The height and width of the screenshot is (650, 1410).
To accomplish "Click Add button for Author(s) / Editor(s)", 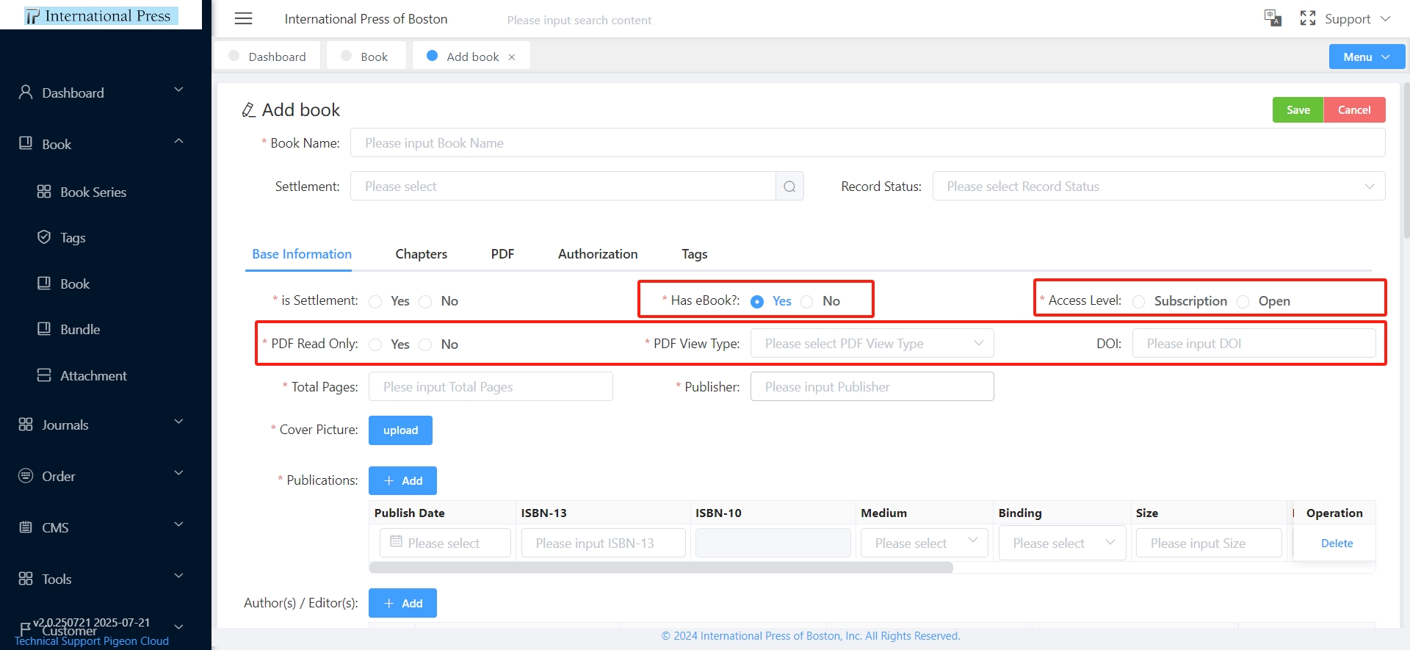I will click(x=402, y=603).
